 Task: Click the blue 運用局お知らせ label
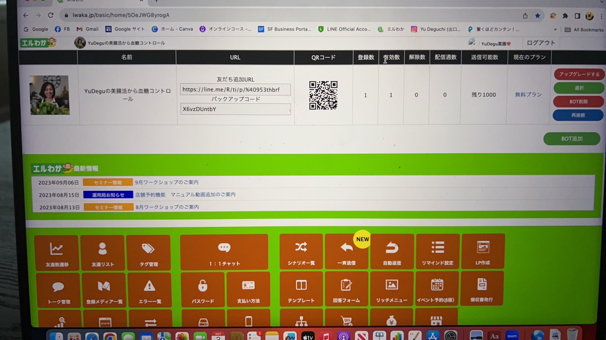click(108, 195)
